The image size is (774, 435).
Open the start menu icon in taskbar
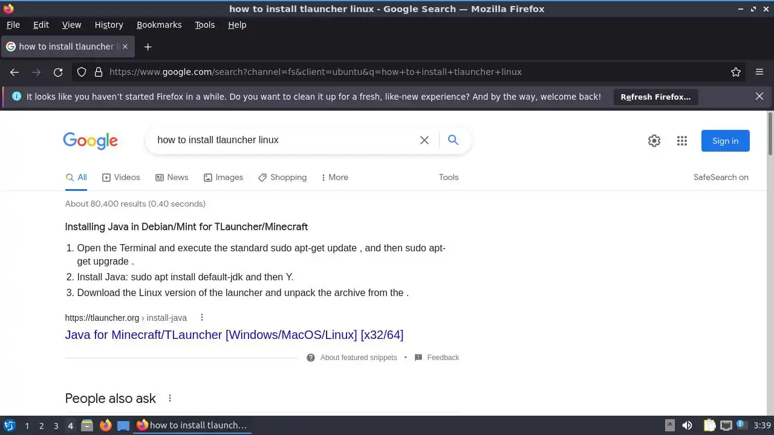point(10,425)
